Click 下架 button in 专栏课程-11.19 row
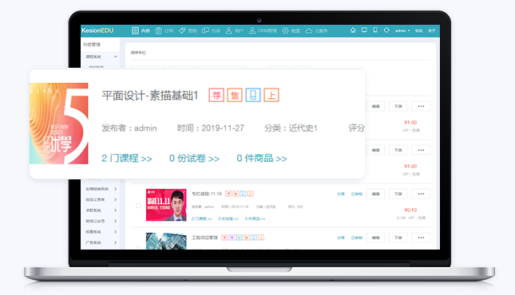Image resolution: width=515 pixels, height=295 pixels. 398,194
